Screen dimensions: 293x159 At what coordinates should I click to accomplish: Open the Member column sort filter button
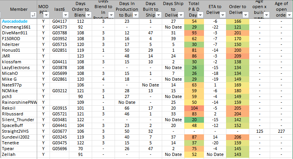click(x=32, y=15)
